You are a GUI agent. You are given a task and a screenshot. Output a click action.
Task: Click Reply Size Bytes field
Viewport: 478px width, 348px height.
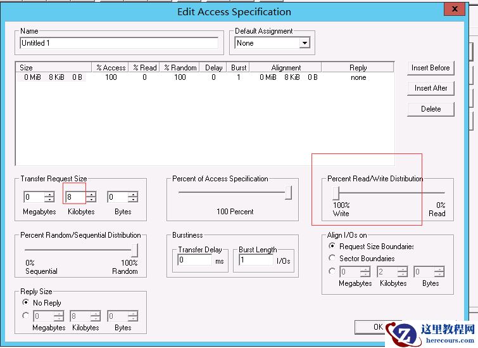(118, 316)
